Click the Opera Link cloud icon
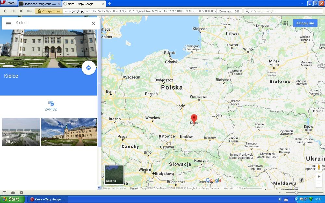Image resolution: width=325 pixels, height=203 pixels. [13, 193]
